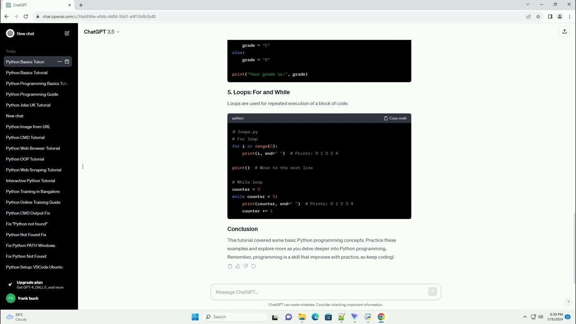Viewport: 576px width, 324px height.
Task: Click the browser address bar URL
Action: 99,17
